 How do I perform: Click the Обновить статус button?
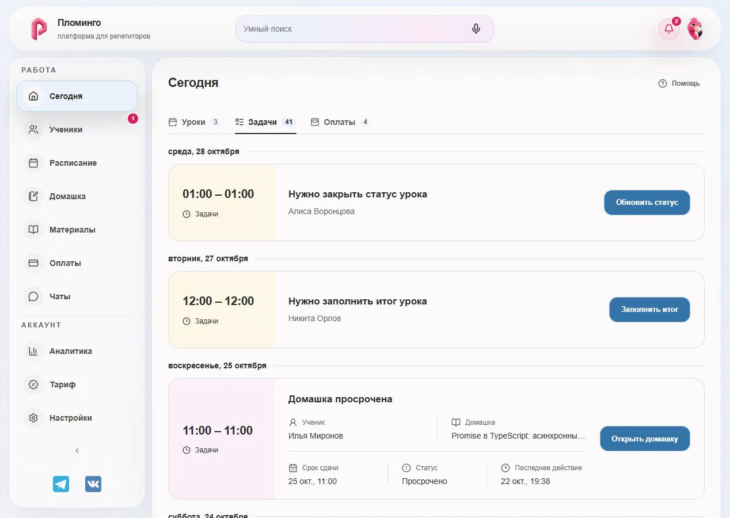pos(647,203)
